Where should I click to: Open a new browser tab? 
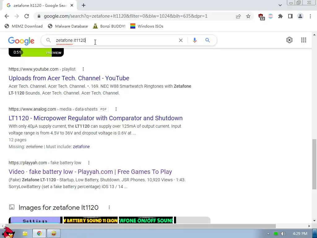pos(84,6)
